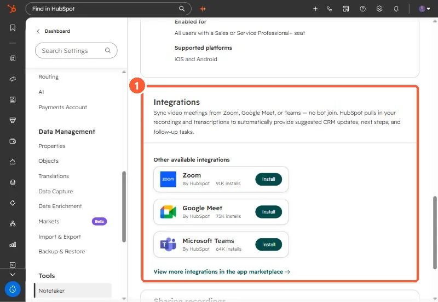Viewport: 438px width, 302px height.
Task: Open Routing settings
Action: coord(48,77)
